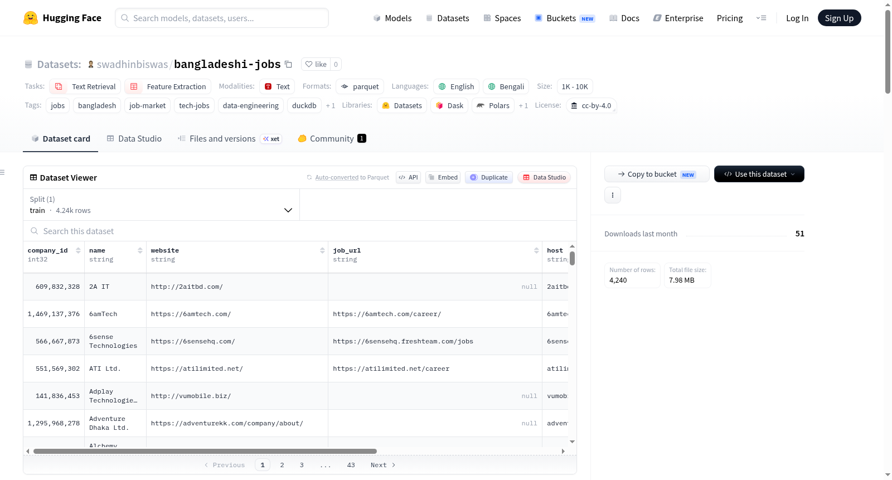Open the Use this dataset dropdown
The image size is (892, 480).
(x=759, y=174)
